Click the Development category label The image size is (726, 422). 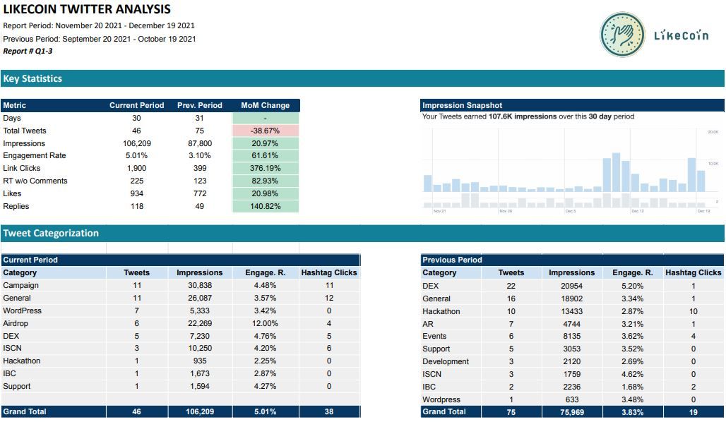[x=446, y=361]
